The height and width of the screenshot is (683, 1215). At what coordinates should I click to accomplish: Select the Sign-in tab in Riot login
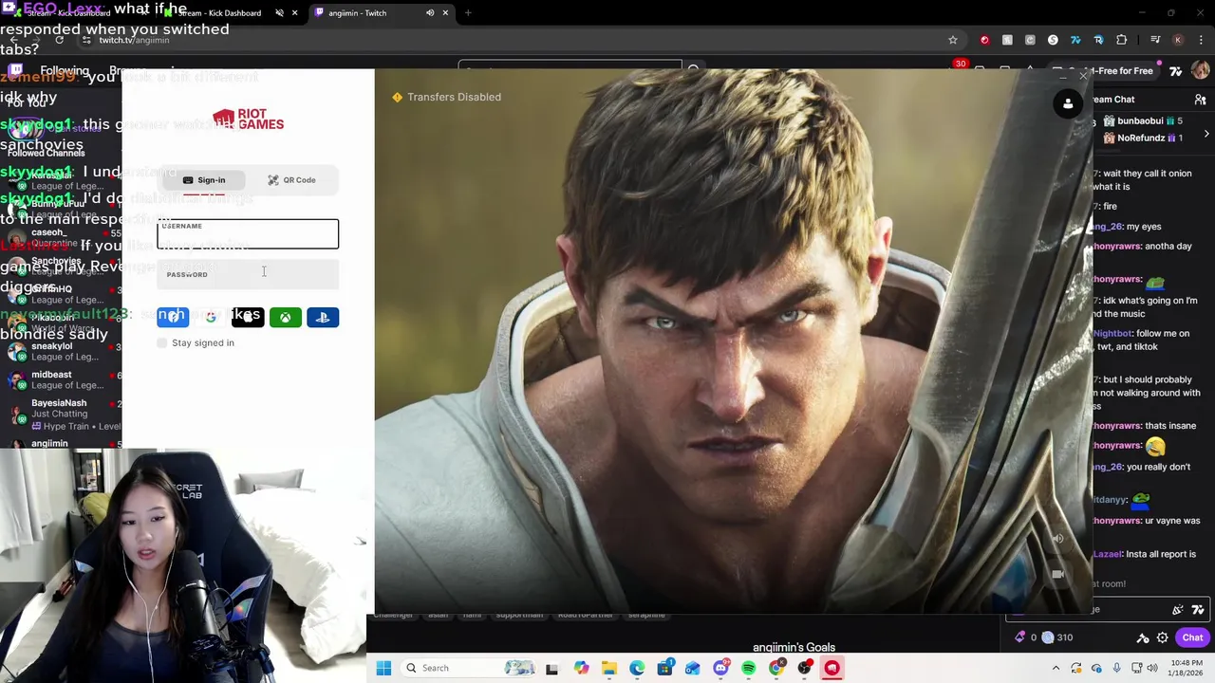204,180
